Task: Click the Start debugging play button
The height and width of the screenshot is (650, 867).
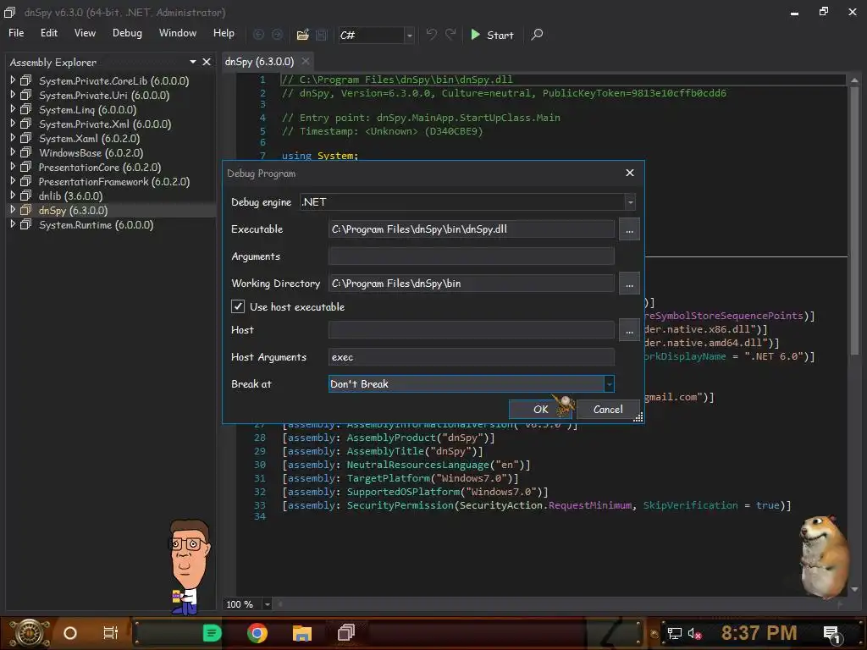Action: coord(492,35)
